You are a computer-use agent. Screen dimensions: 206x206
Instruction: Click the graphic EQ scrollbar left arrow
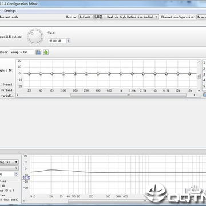(18, 95)
